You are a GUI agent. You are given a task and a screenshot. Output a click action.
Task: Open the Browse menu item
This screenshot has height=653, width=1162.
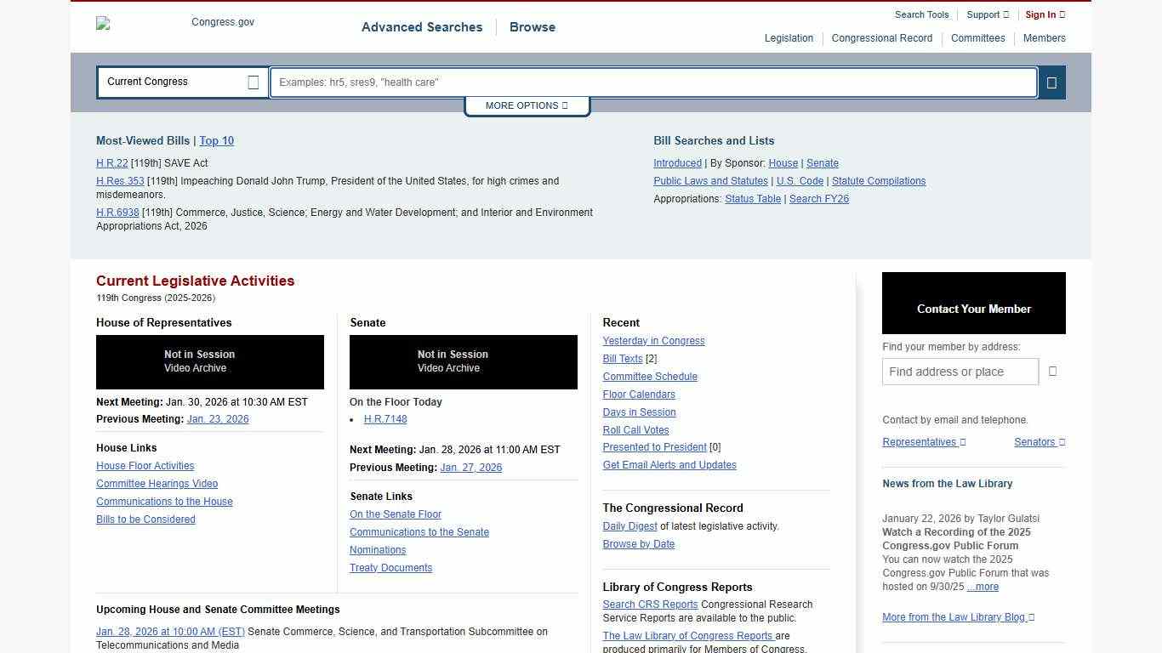(533, 27)
